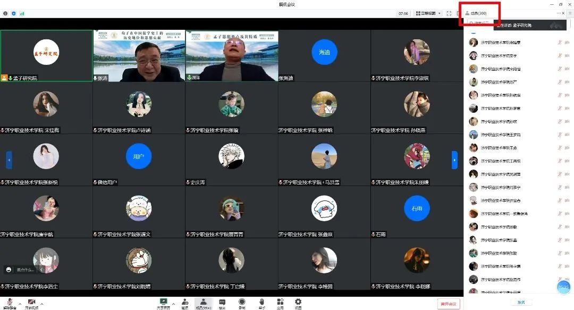Open the Share Screen tool
The width and height of the screenshot is (574, 310).
point(163,302)
